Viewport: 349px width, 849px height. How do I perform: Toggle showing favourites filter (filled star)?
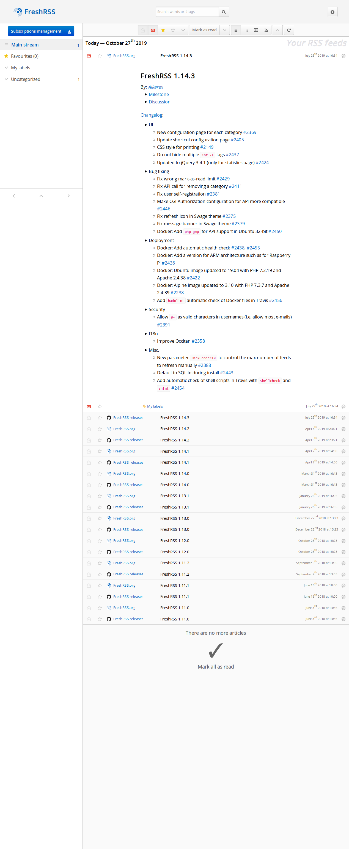tap(163, 30)
